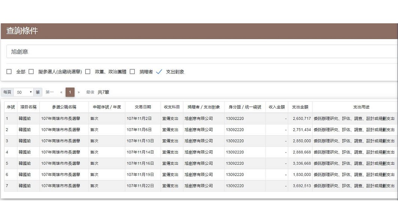The image size is (398, 224).
Task: Click the amount 2,751,434
Action: pos(302,130)
